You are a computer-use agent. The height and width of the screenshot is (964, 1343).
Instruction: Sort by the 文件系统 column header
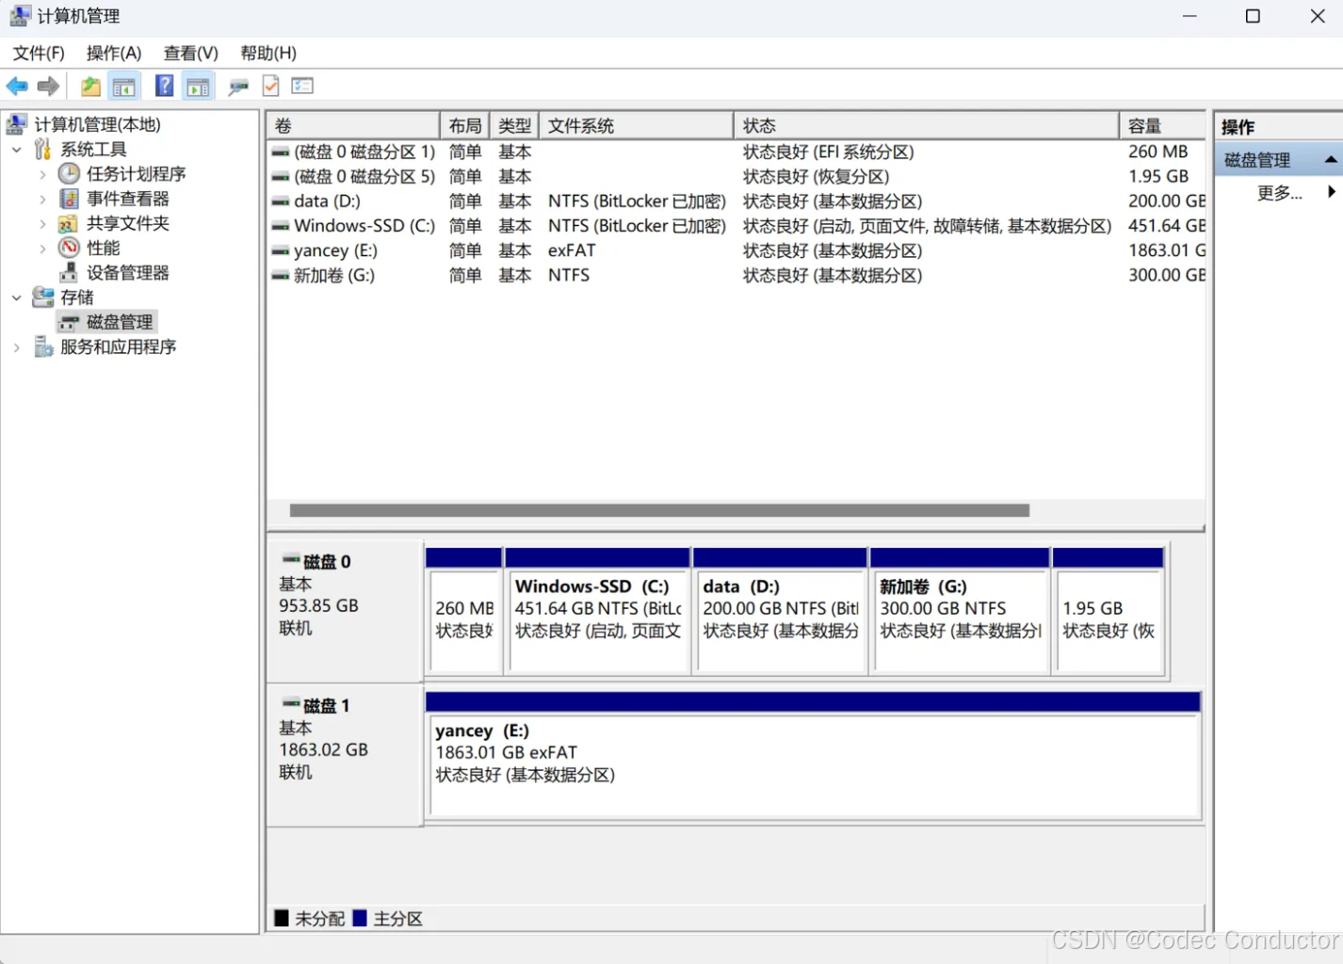point(637,126)
